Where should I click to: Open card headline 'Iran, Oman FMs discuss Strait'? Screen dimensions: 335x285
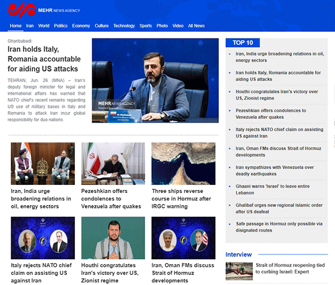pyautogui.click(x=183, y=273)
